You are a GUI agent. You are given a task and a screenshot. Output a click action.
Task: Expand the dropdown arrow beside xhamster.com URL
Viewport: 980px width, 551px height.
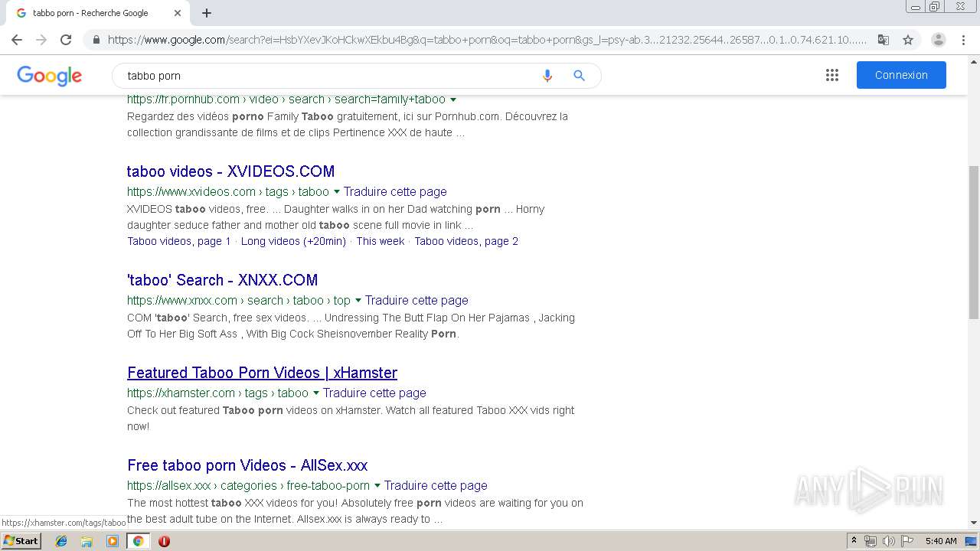pyautogui.click(x=315, y=393)
